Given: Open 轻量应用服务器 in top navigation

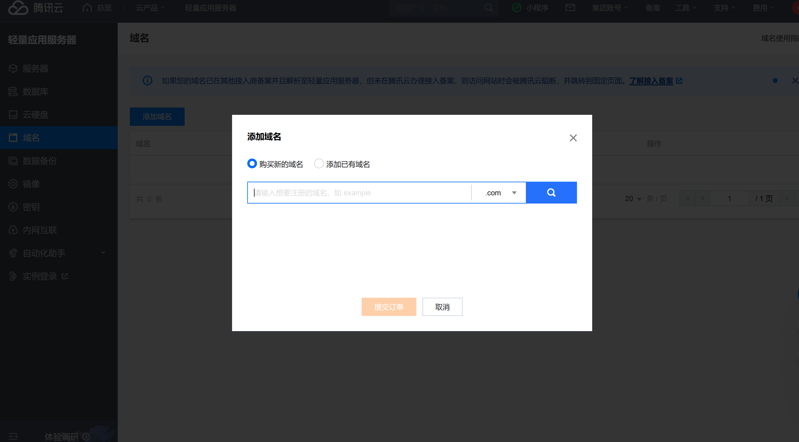Looking at the screenshot, I should coord(210,8).
